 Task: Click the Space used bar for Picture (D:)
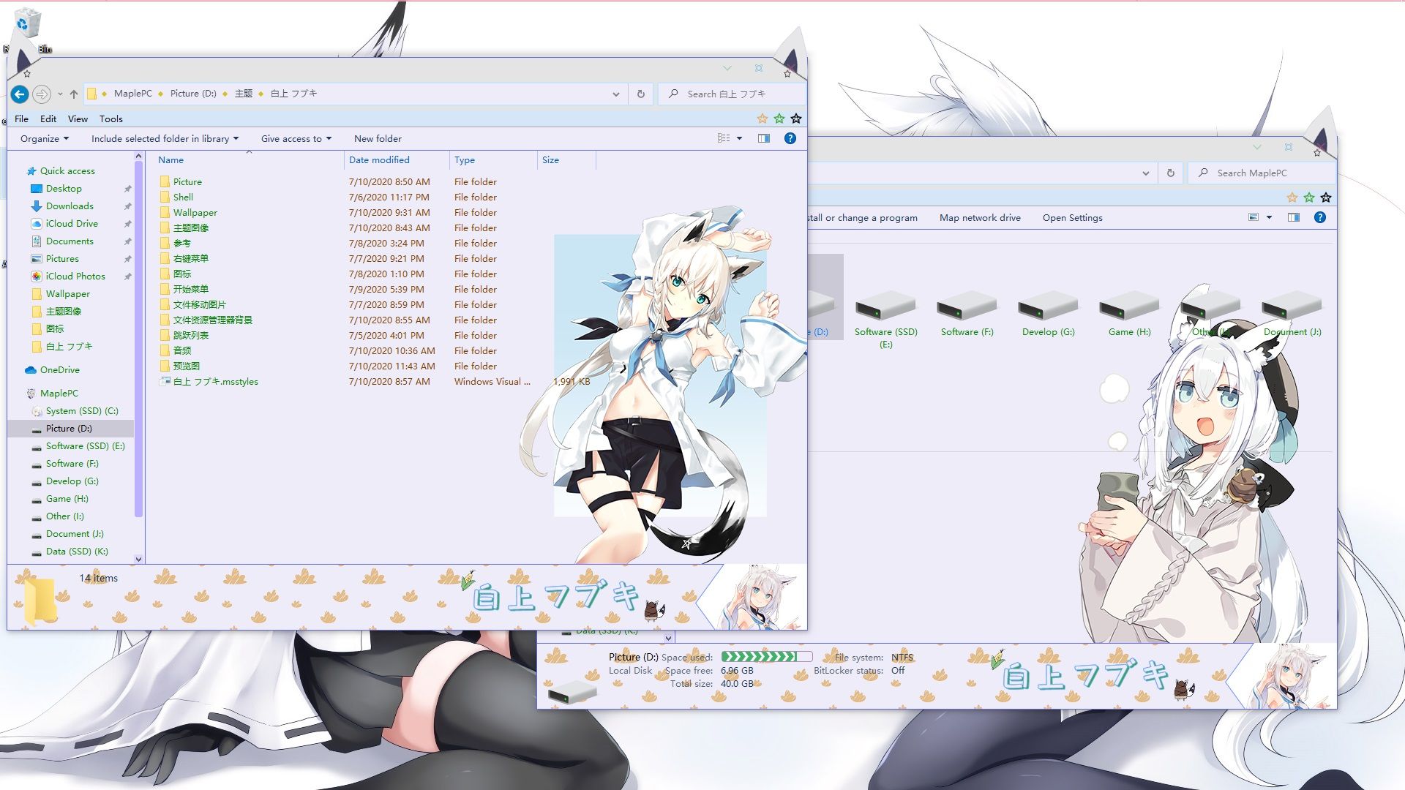click(766, 657)
